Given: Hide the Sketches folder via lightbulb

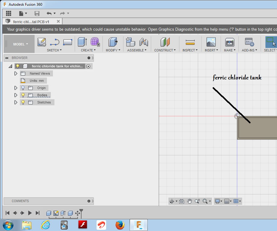Looking at the screenshot, I should (x=23, y=102).
